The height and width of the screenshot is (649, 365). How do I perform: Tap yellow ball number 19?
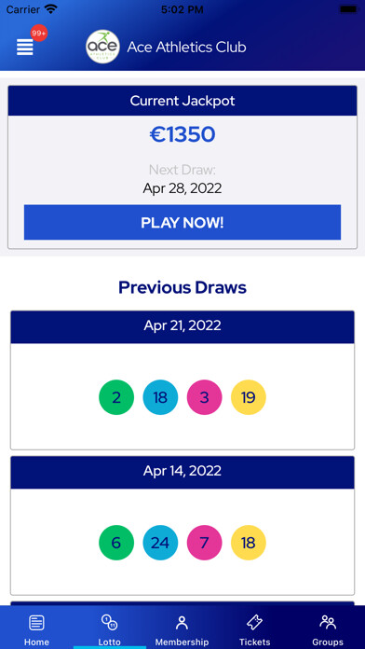(x=248, y=397)
